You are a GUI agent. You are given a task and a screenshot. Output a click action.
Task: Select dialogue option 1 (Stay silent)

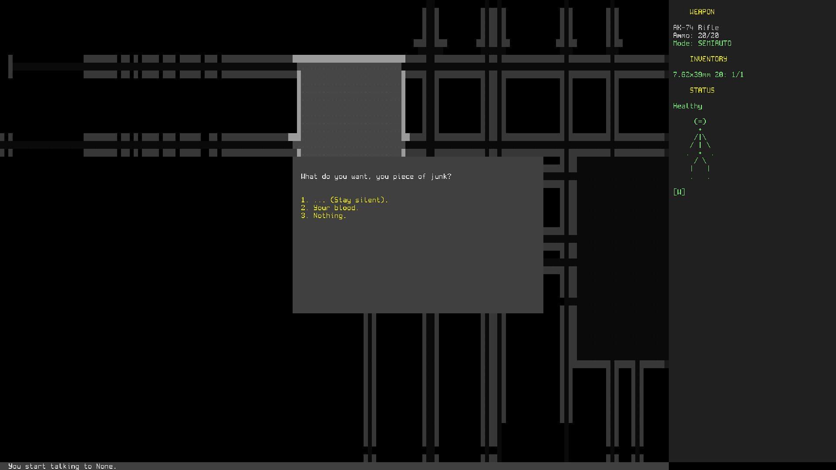(x=345, y=200)
